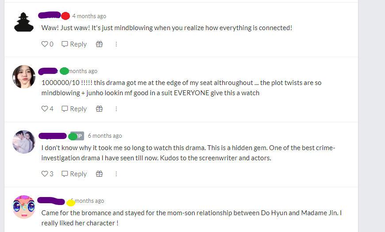Like the '1000000/10' comment with heart icon
Viewport: 385px width, 232px height.
click(44, 108)
